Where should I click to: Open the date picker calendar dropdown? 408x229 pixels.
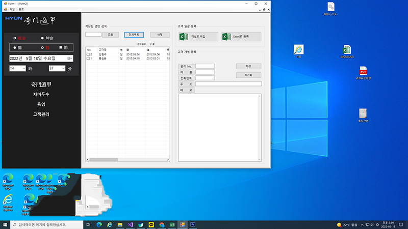coord(69,59)
